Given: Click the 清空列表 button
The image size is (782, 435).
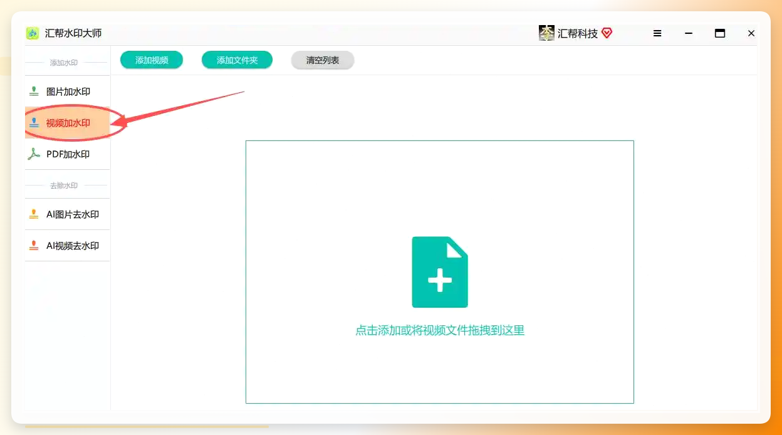Looking at the screenshot, I should pyautogui.click(x=323, y=60).
